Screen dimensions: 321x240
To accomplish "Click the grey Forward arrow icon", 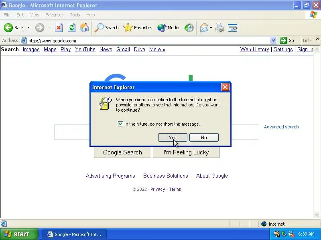I will pyautogui.click(x=39, y=28).
